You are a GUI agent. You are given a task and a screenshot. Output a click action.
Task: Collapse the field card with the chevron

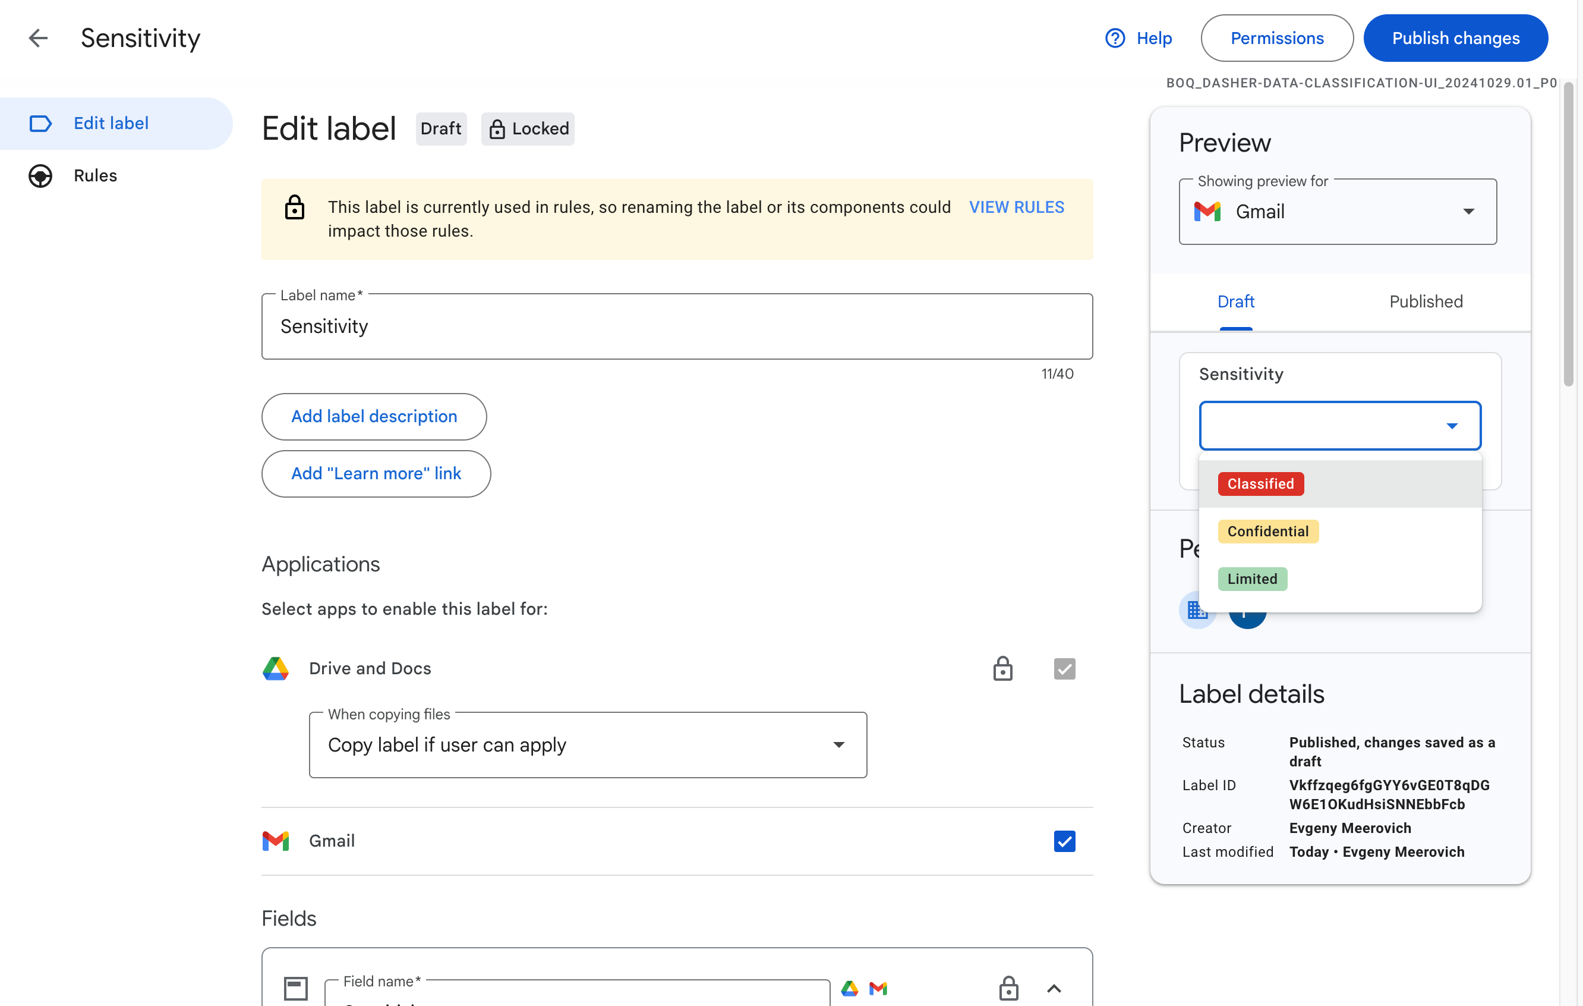(x=1054, y=988)
